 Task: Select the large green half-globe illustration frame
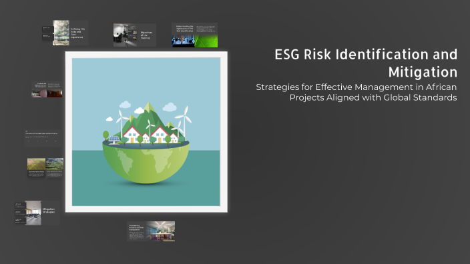click(x=146, y=132)
